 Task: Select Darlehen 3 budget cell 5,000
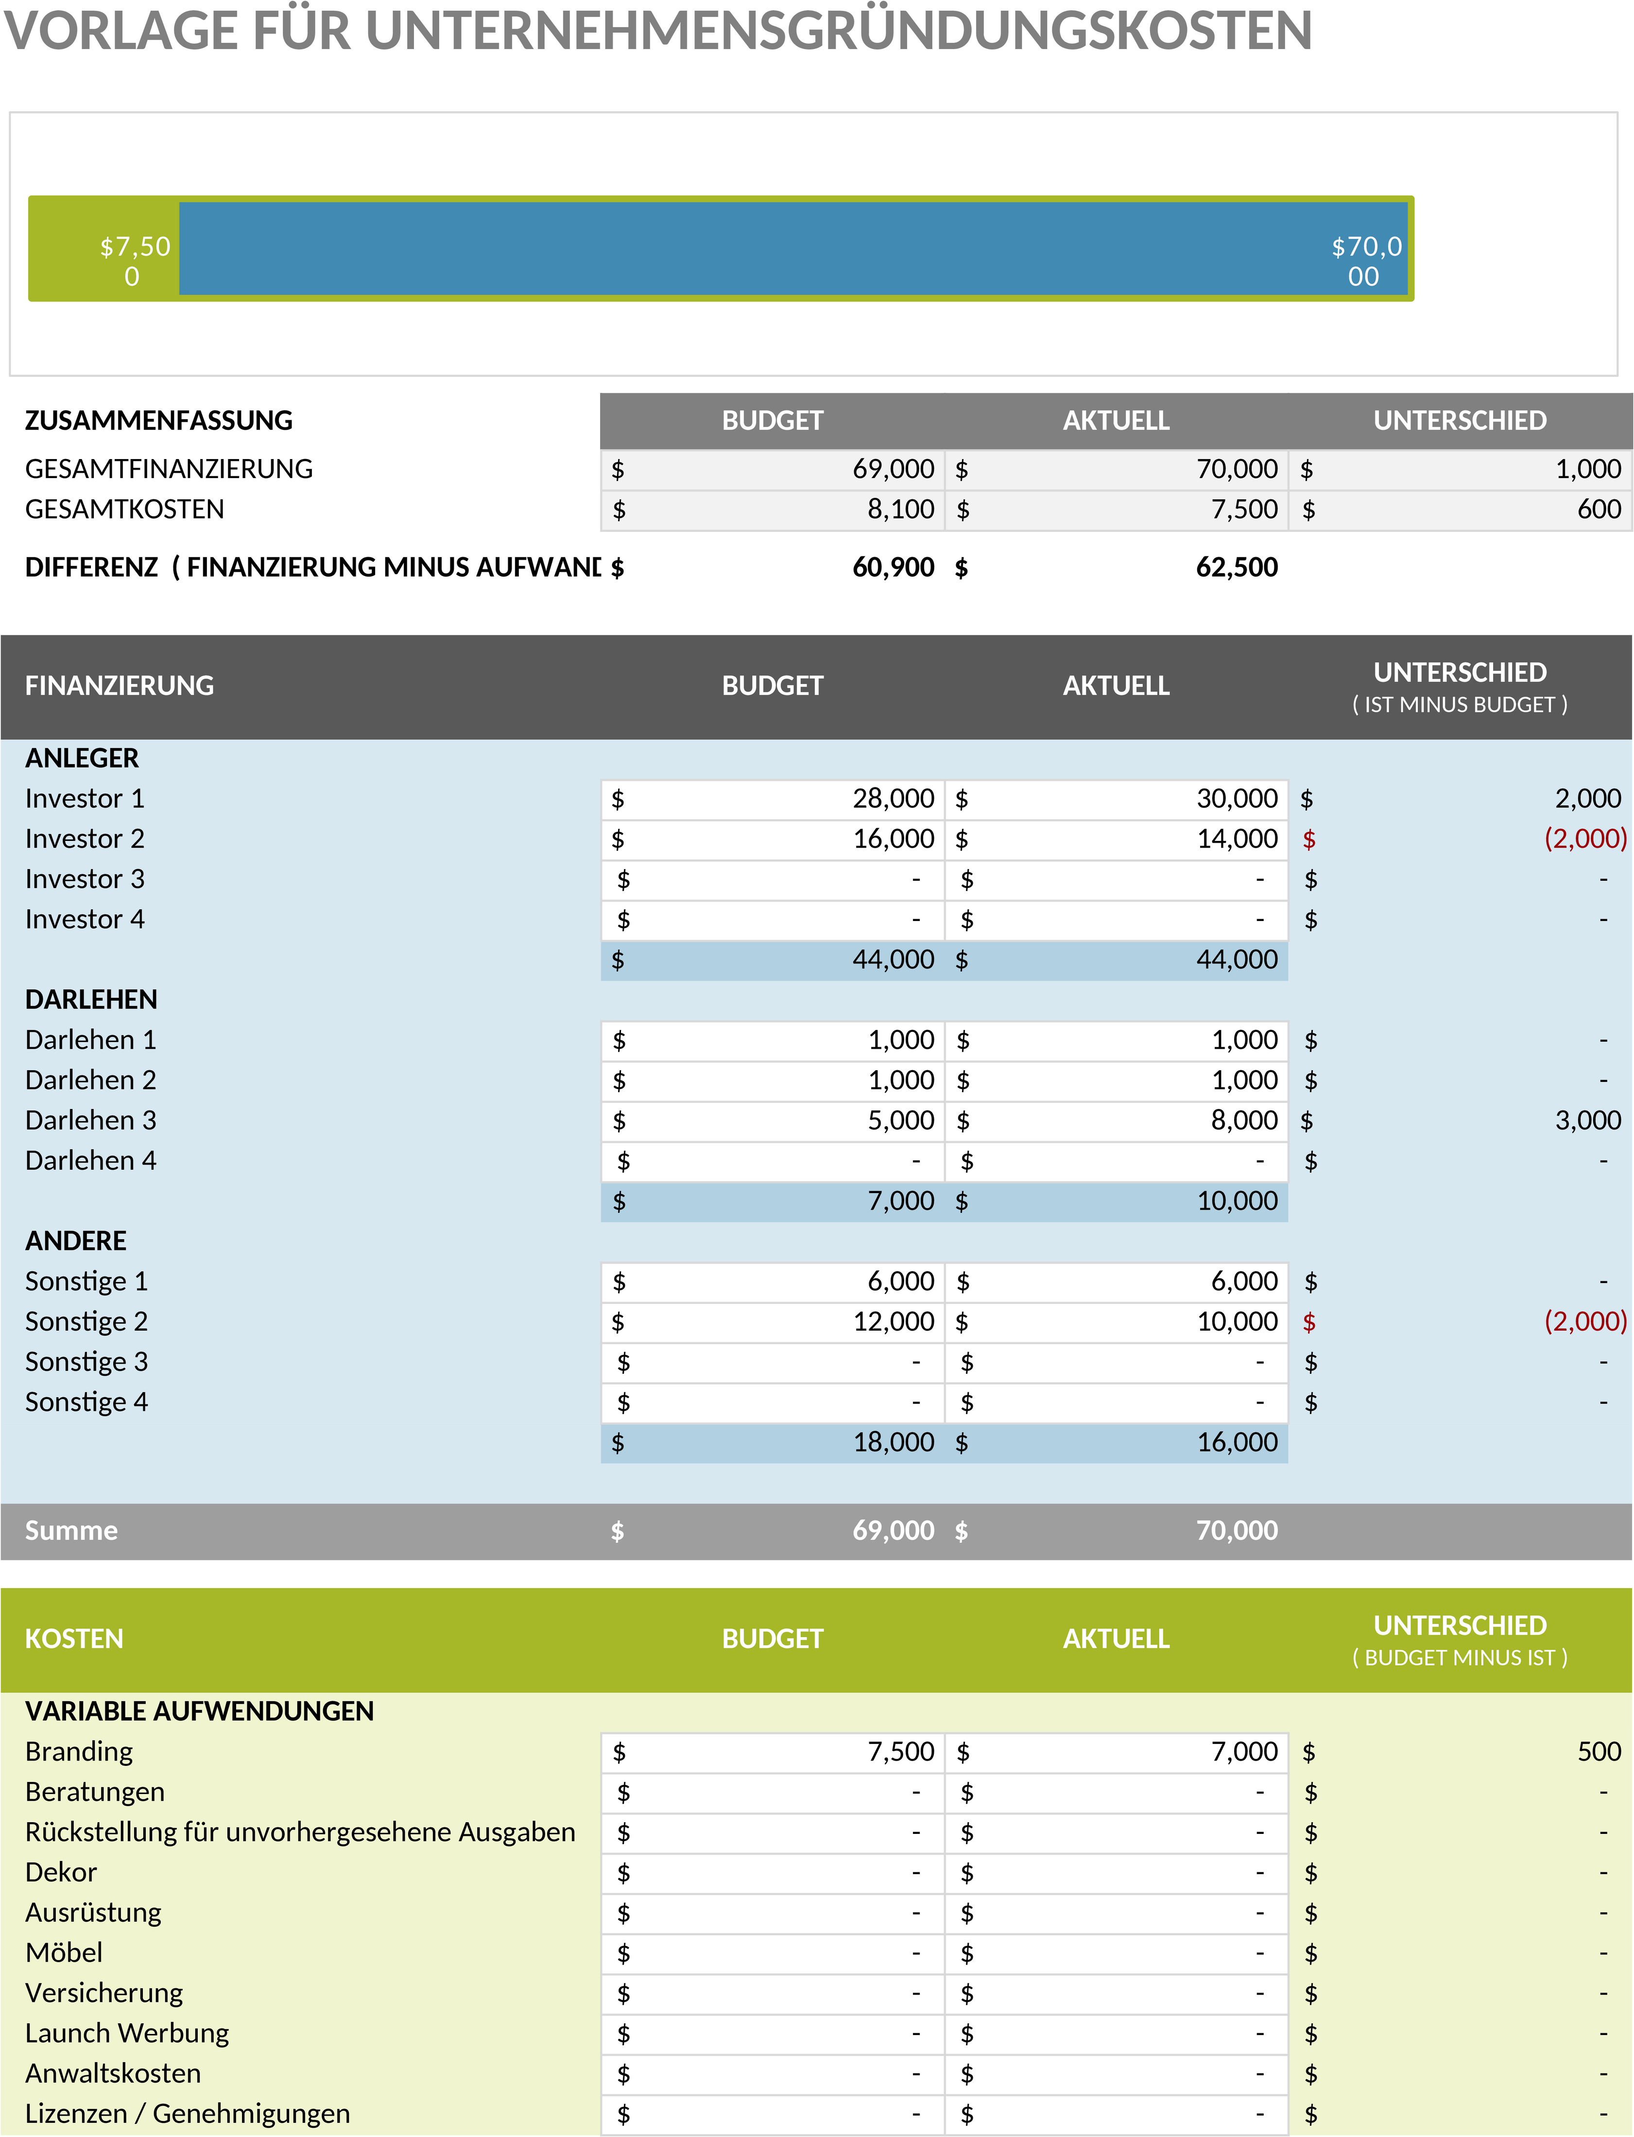click(773, 1121)
